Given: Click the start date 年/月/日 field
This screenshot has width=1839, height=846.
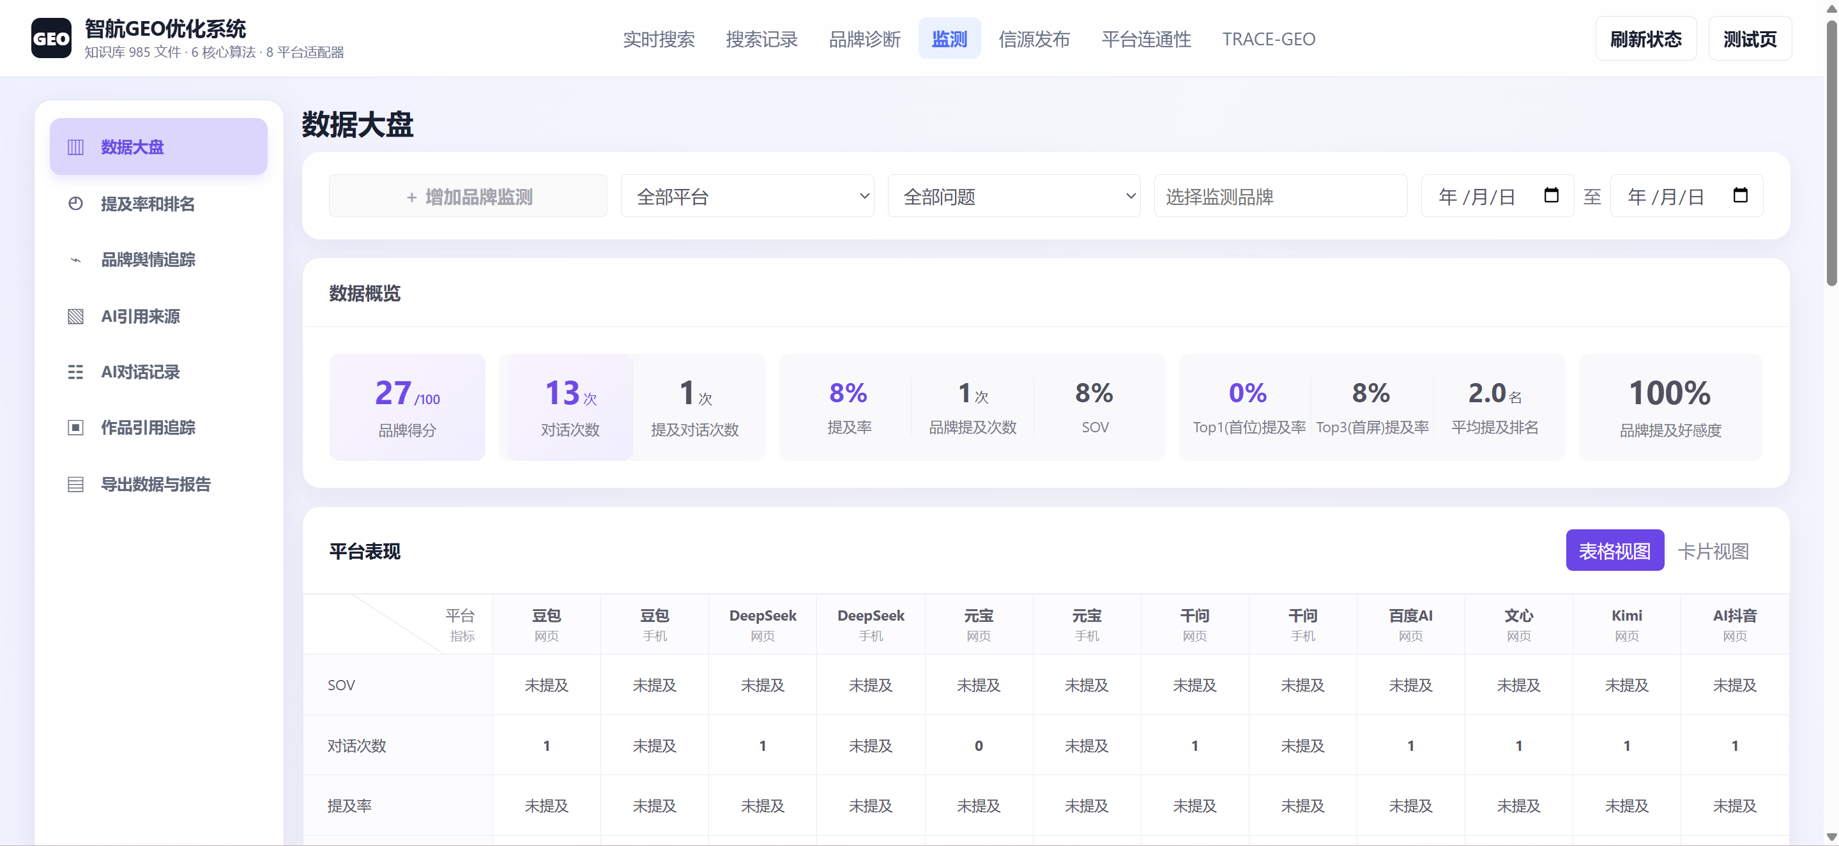Looking at the screenshot, I should click(1497, 196).
